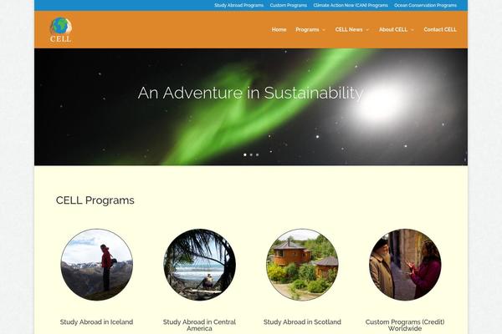Open Study Abroad in Iceland heading link
502x334 pixels.
coord(96,321)
